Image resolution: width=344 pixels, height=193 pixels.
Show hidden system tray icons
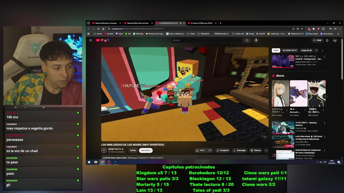(x=318, y=162)
